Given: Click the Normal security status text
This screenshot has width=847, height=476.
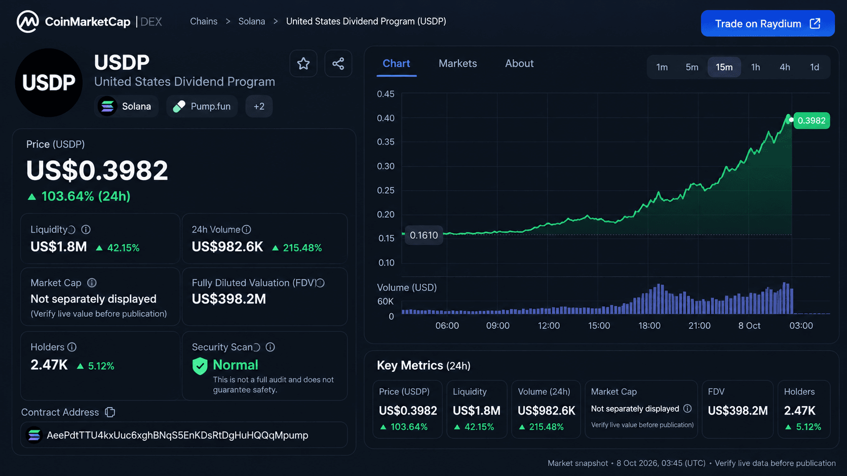Looking at the screenshot, I should [236, 365].
